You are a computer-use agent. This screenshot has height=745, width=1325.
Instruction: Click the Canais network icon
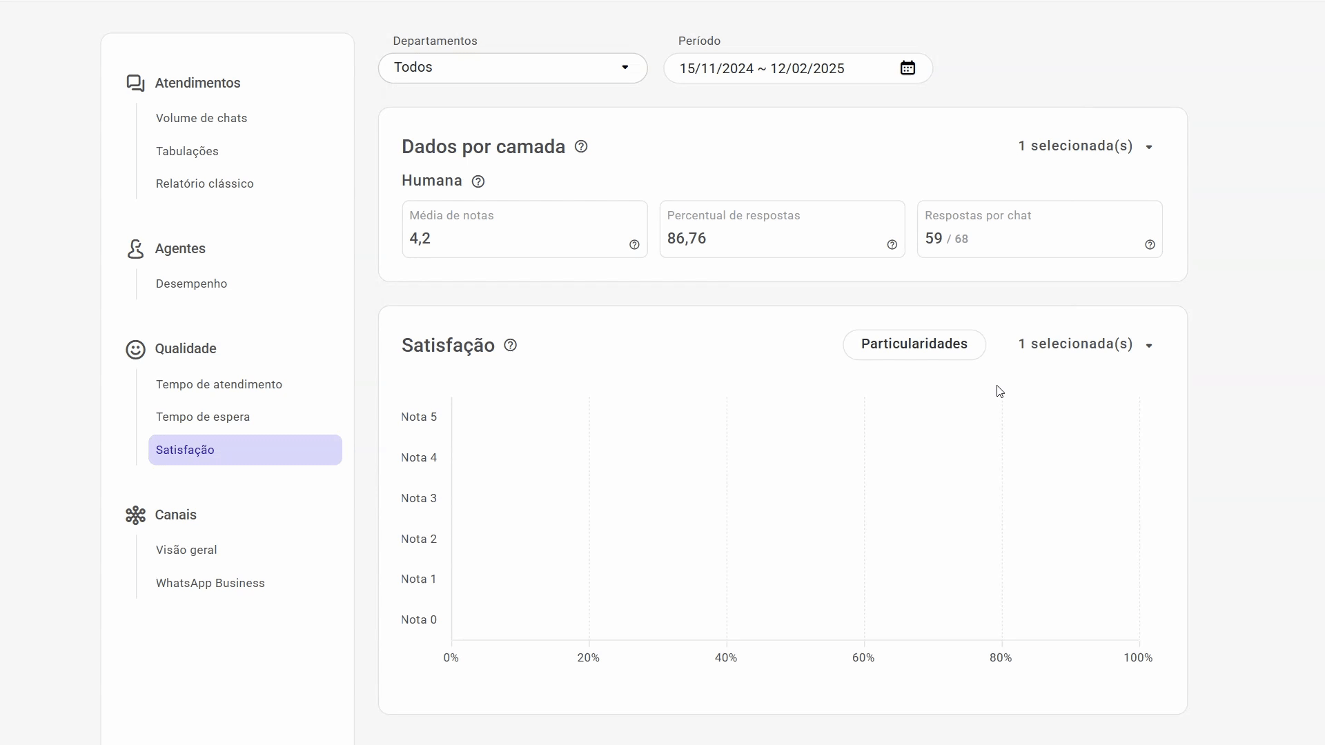coord(135,515)
